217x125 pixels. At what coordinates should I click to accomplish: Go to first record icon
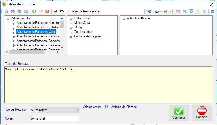click(x=6, y=11)
